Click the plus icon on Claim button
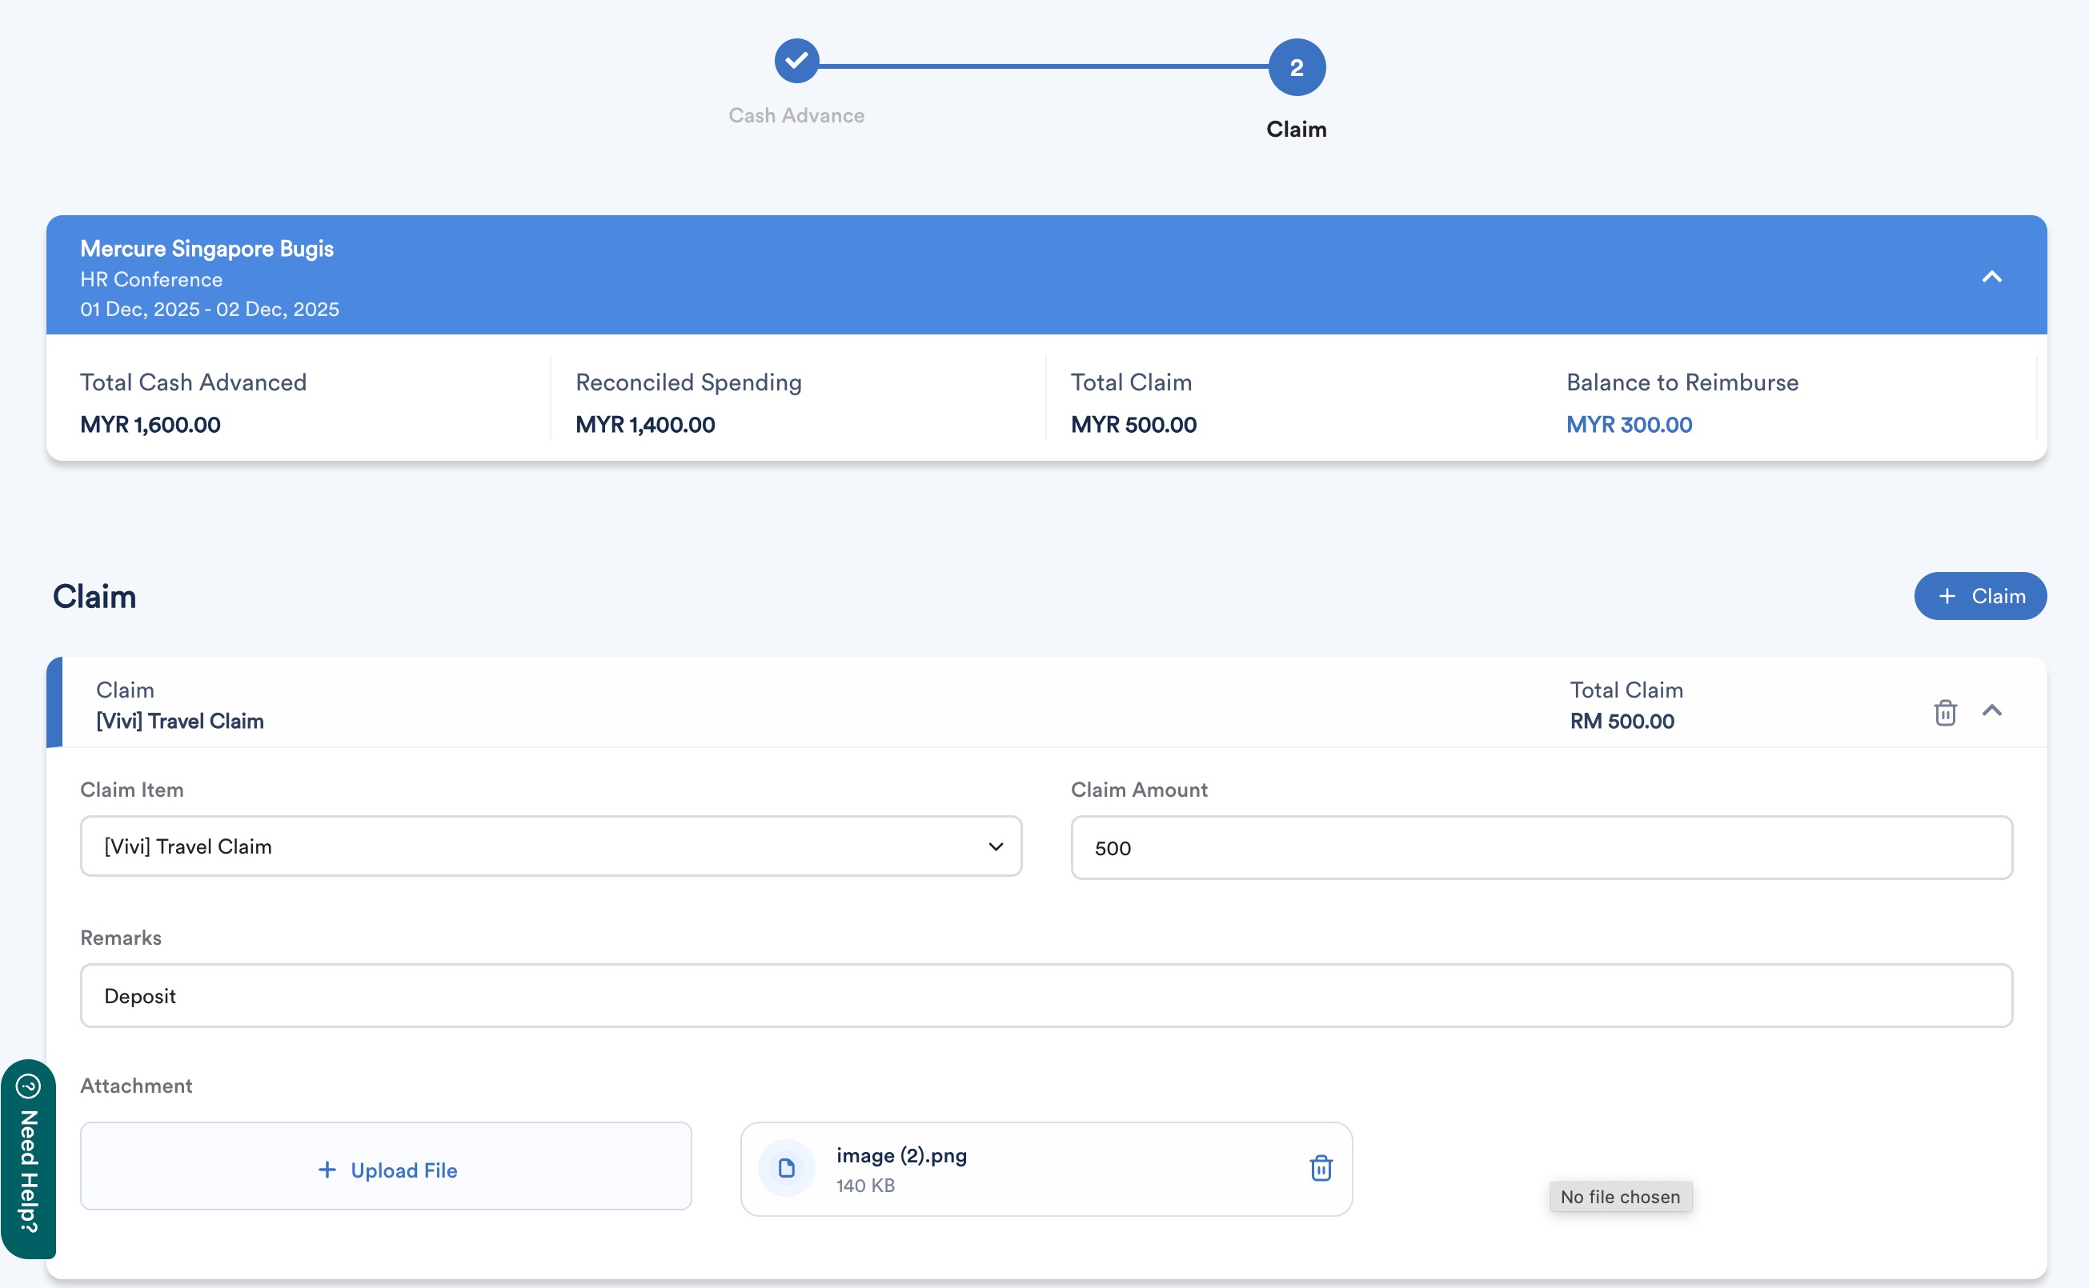 [1947, 596]
